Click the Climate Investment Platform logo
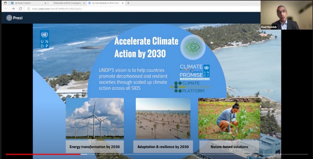Viewport: 313px width, 159px height. 190,87
